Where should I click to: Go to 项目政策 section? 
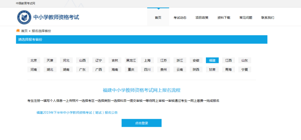pos(202,18)
